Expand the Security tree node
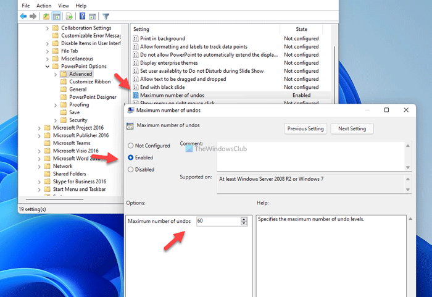Image resolution: width=432 pixels, height=297 pixels. [56, 120]
